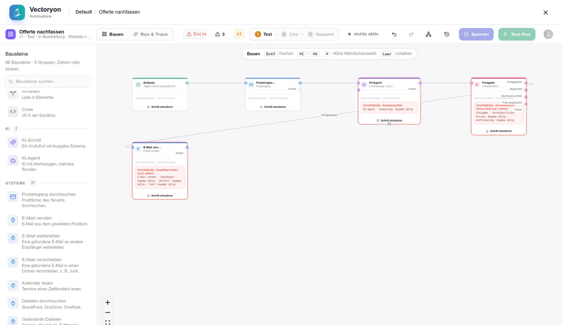Open the Default breadcrumb link
The image size is (562, 325).
tap(84, 12)
